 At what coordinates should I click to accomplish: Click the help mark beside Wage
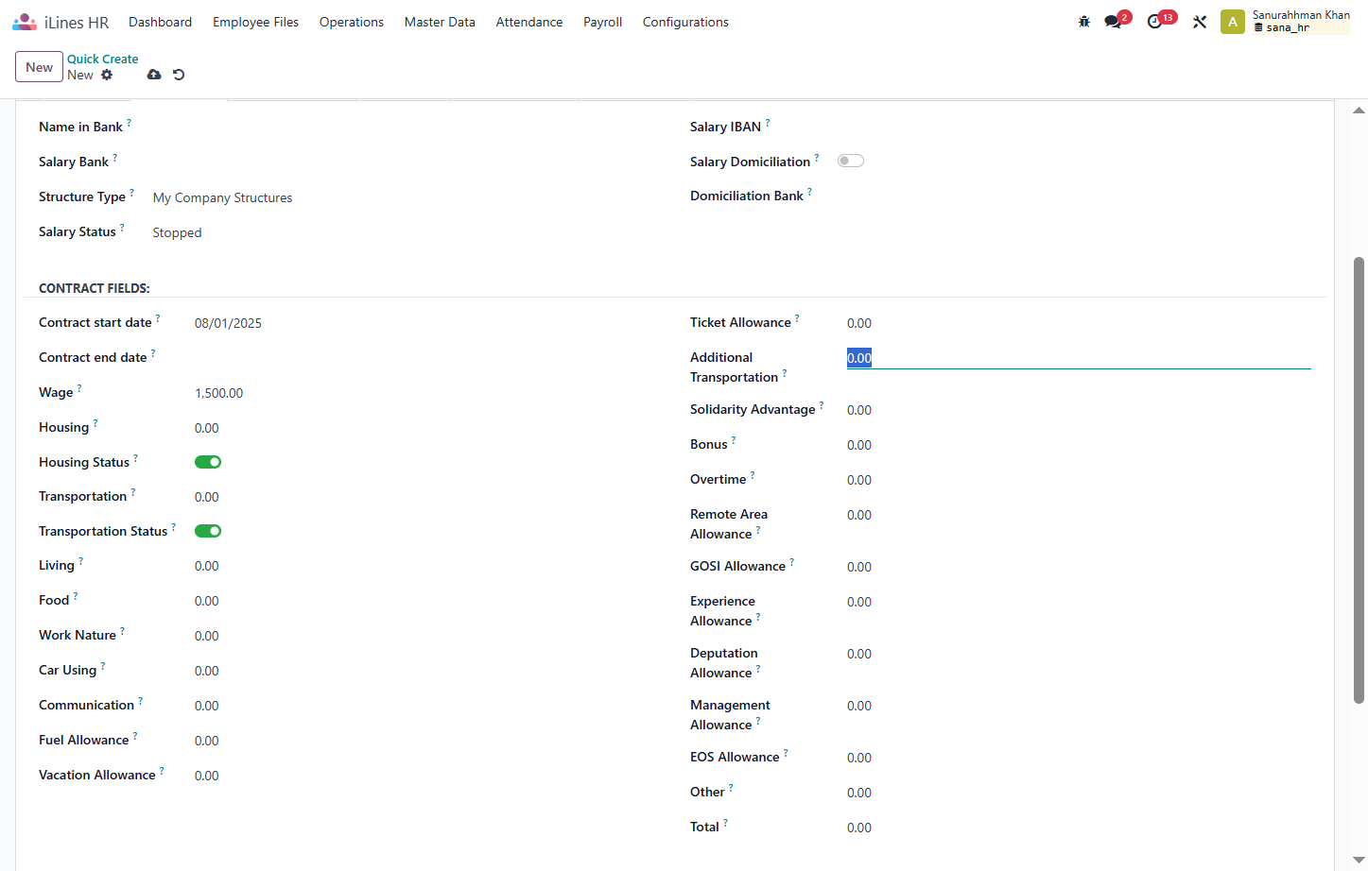click(79, 387)
